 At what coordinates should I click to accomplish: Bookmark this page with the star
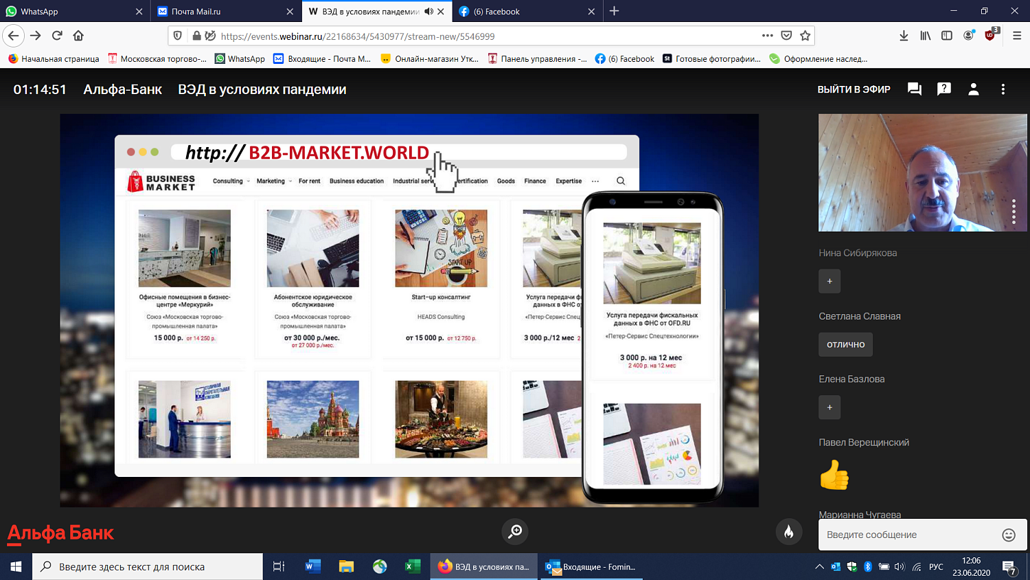click(x=805, y=36)
